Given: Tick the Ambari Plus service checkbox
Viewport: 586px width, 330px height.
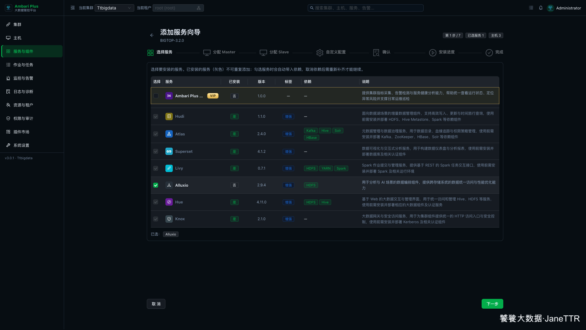Looking at the screenshot, I should 156,96.
